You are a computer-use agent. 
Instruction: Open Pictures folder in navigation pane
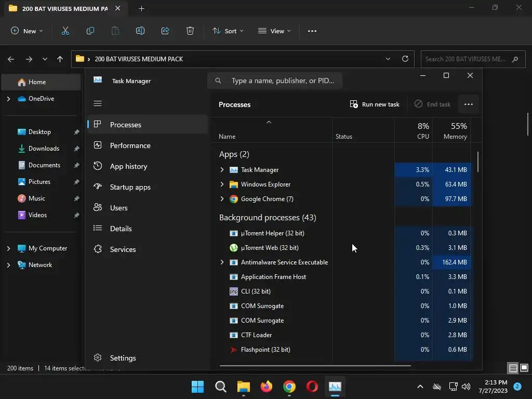point(41,182)
